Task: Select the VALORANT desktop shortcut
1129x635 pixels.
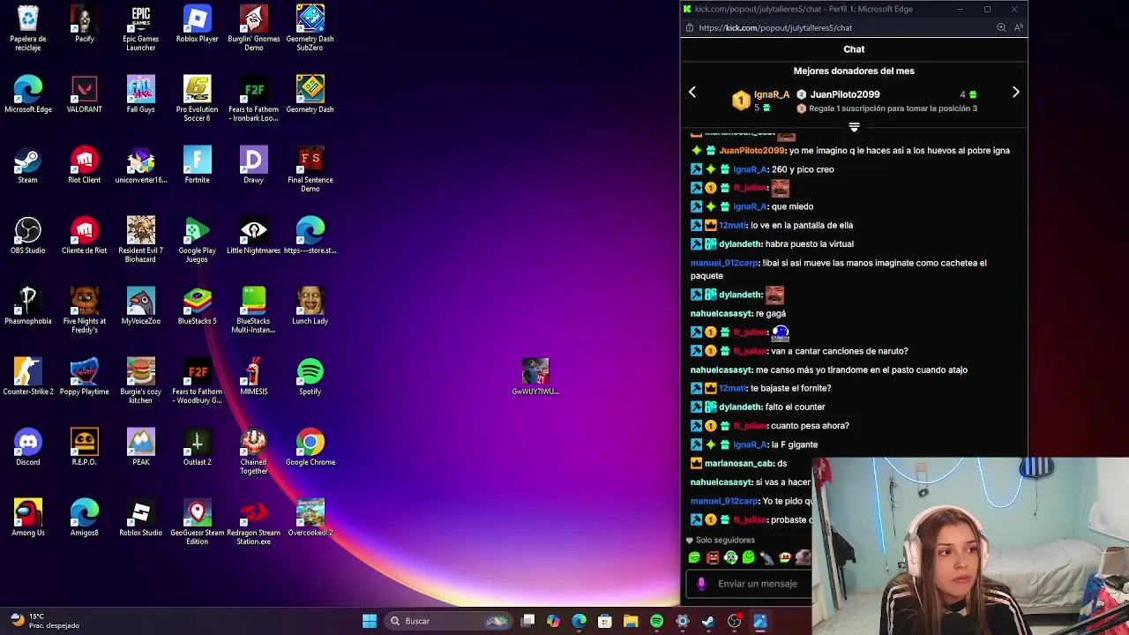Action: point(85,94)
